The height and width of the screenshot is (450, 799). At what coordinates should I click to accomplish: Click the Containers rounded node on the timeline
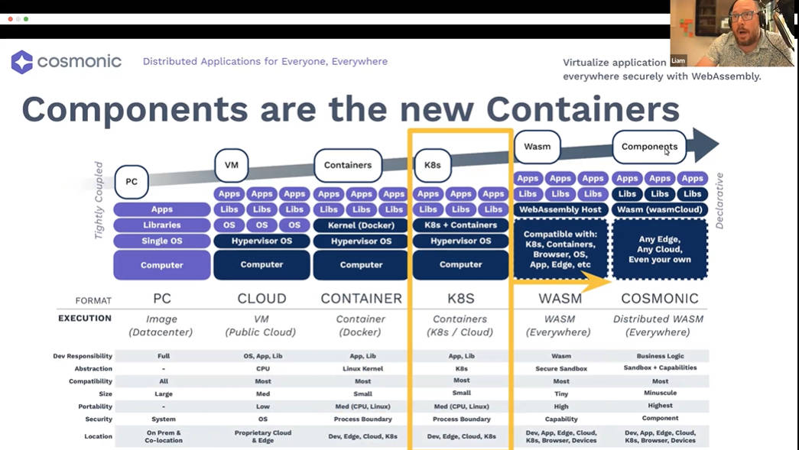coord(348,165)
